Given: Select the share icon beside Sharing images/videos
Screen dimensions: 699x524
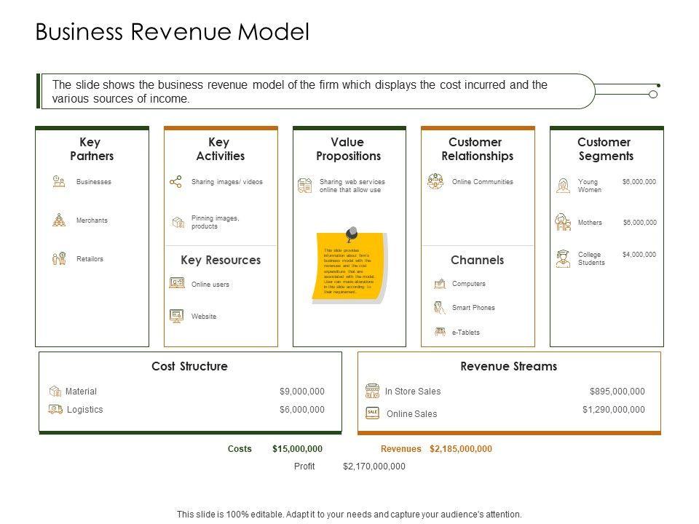Looking at the screenshot, I should (175, 182).
